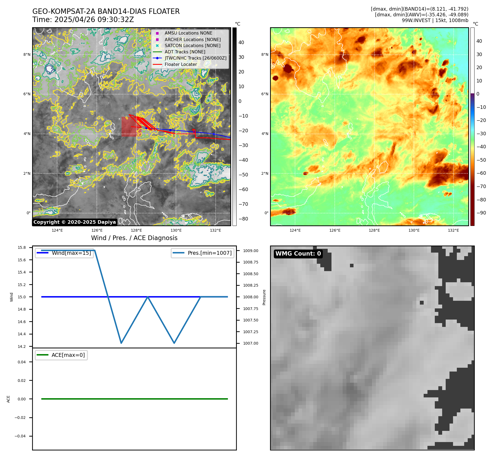Click the '1009.00' pressure axis tick label
The width and height of the screenshot is (493, 460).
tap(251, 251)
